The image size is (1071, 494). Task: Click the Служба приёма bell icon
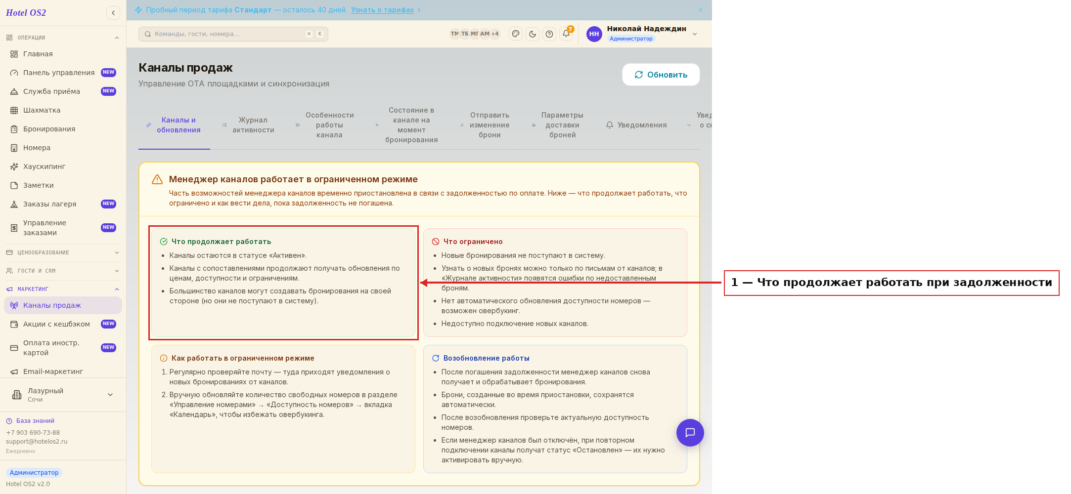[x=14, y=91]
